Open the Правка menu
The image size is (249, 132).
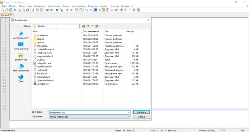13,6
